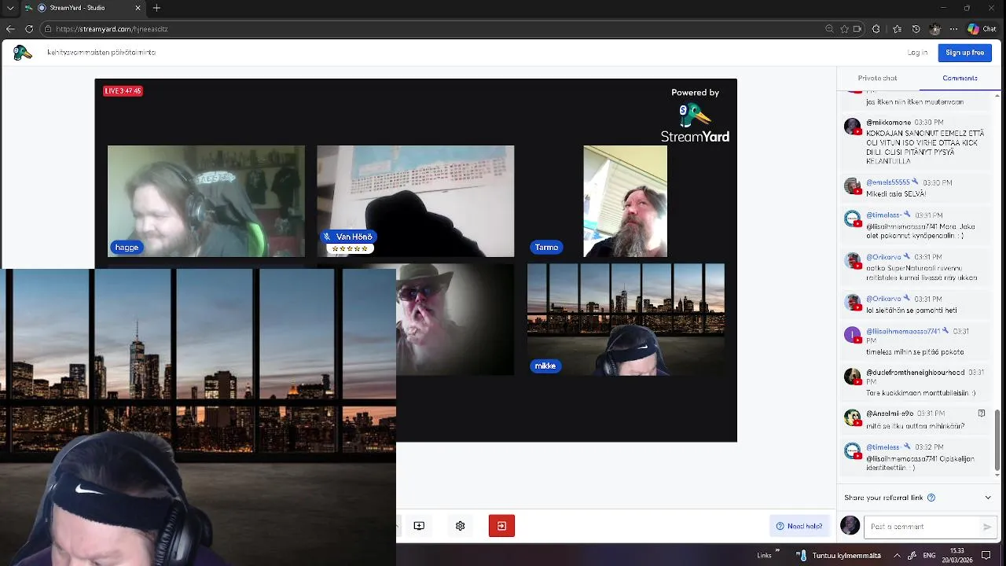Click the comment 'Mikedi asia SELVÄ!'

coord(896,193)
